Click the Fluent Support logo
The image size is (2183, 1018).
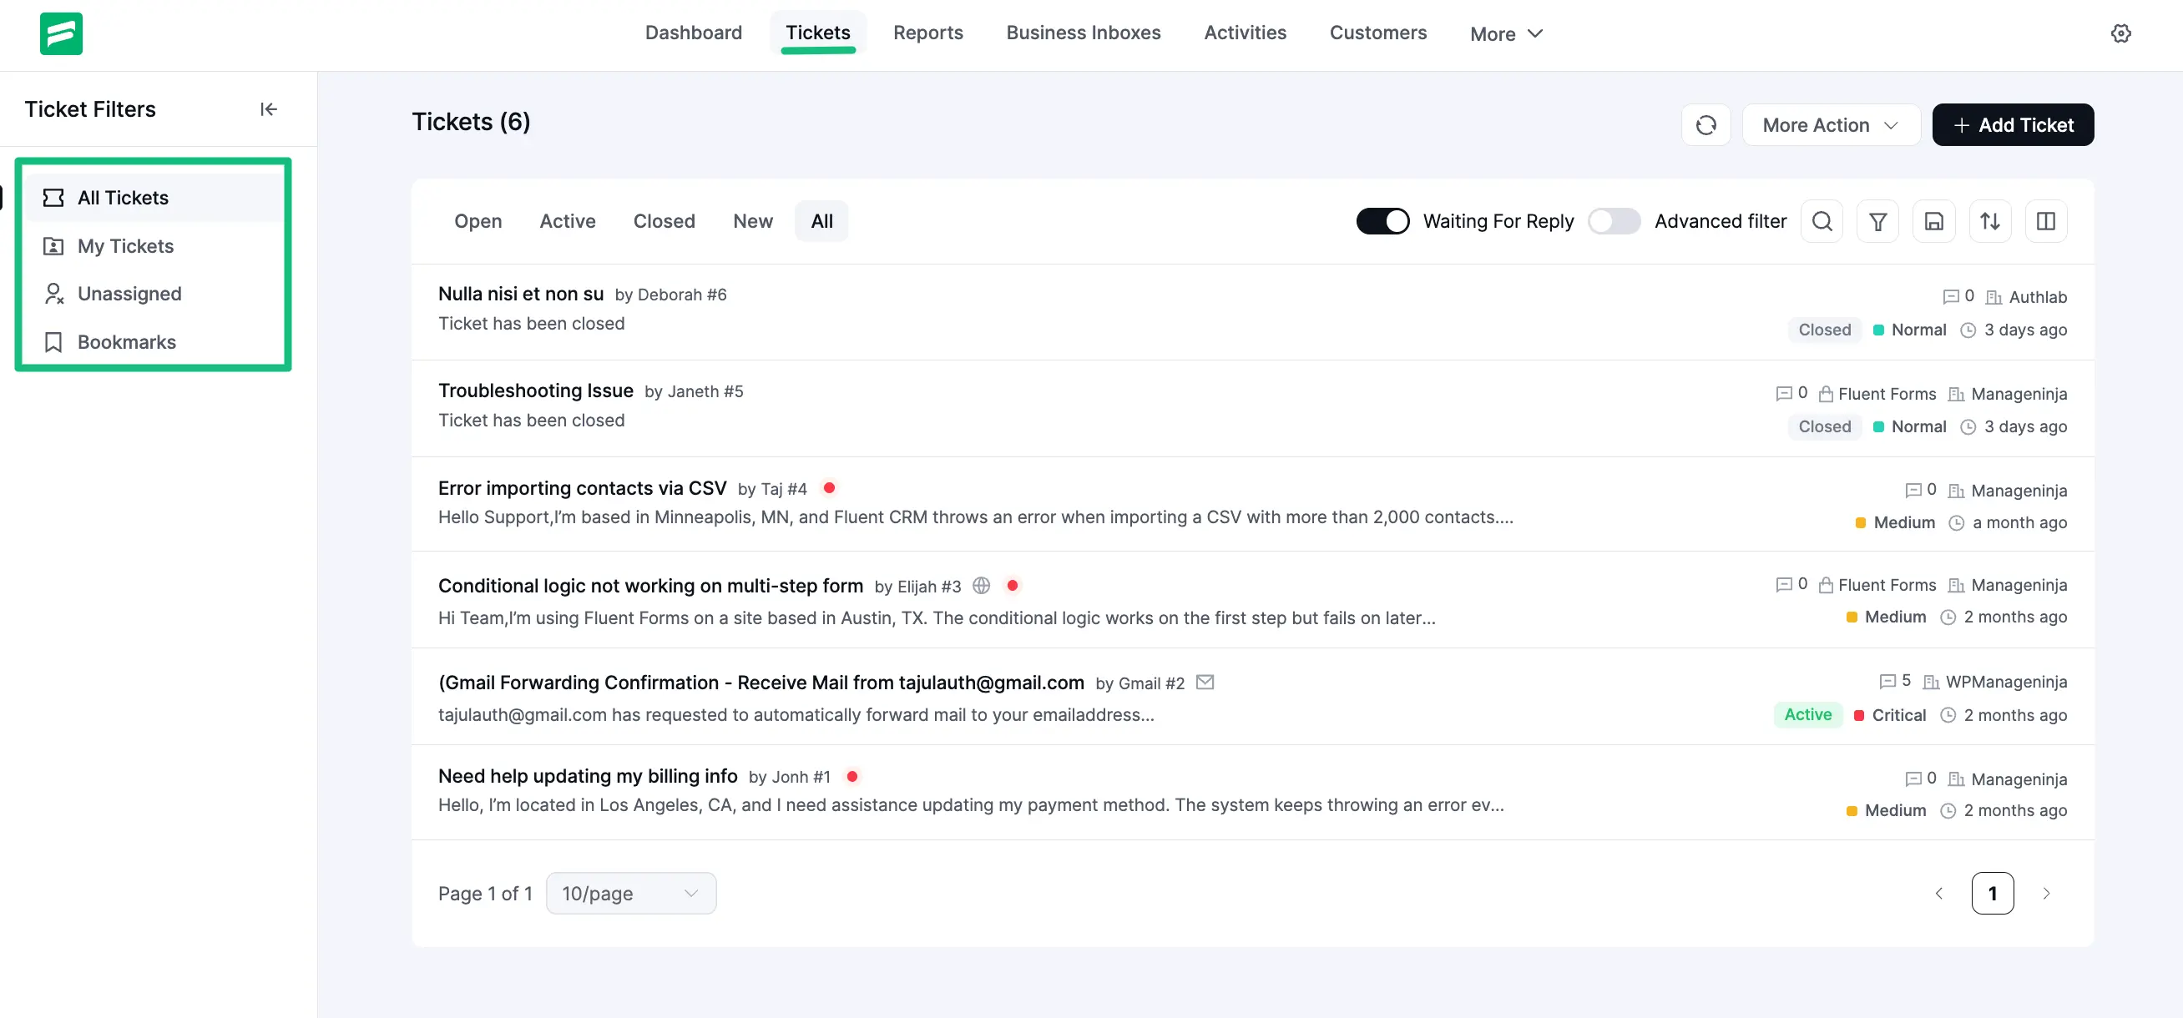click(61, 34)
